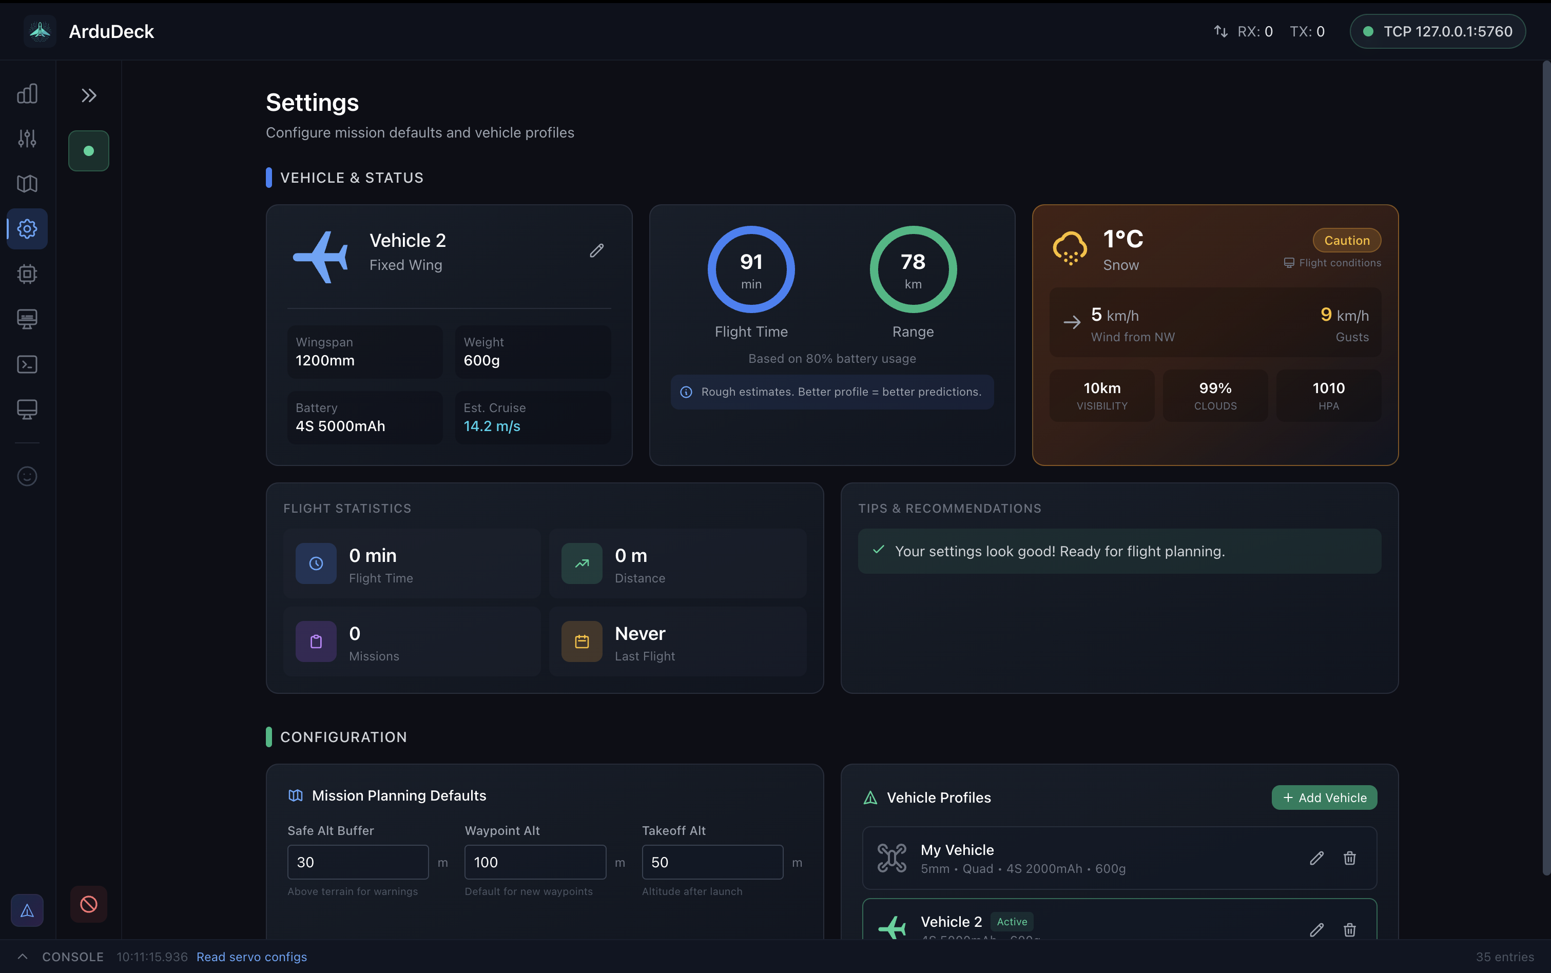The height and width of the screenshot is (973, 1551).
Task: Click the calendar icon for Last Flight
Action: click(x=582, y=641)
